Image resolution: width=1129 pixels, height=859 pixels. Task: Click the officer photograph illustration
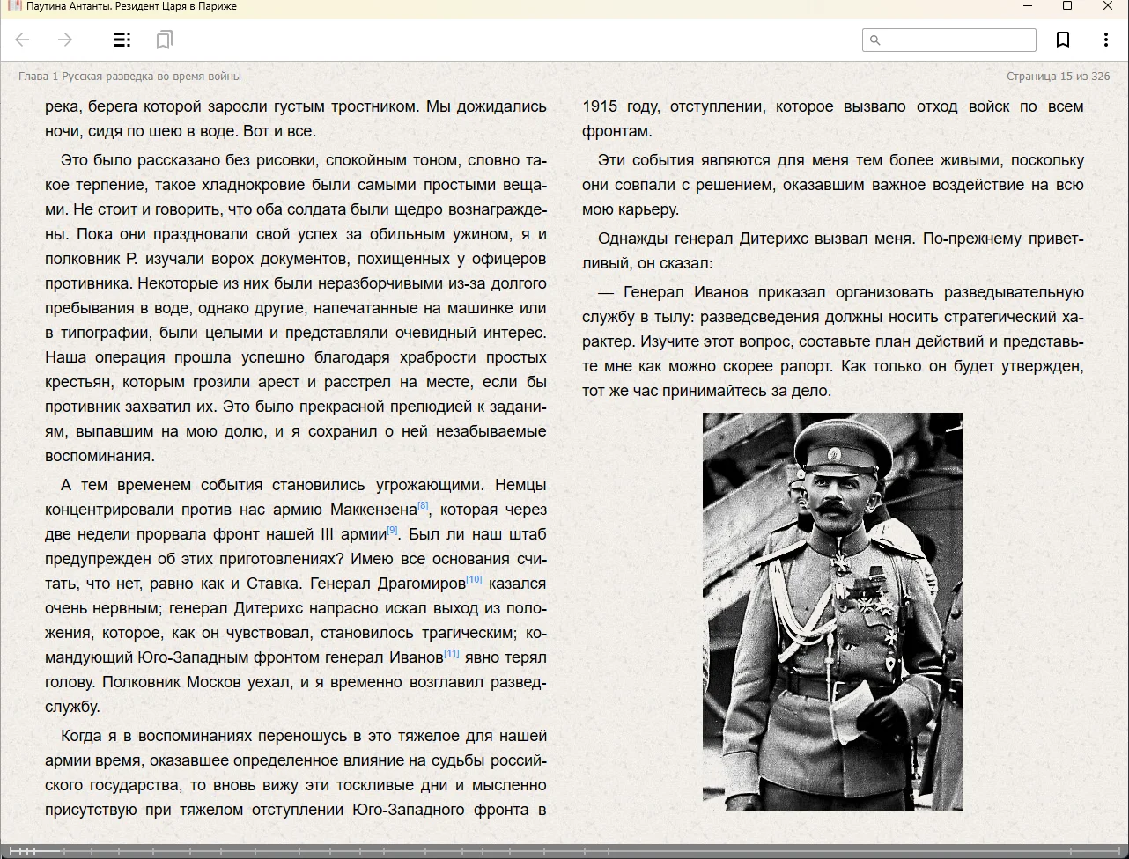tap(832, 611)
